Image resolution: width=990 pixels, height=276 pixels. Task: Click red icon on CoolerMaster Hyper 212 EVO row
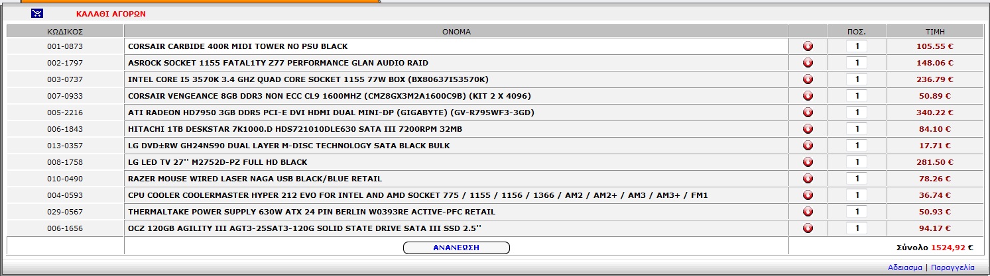808,195
